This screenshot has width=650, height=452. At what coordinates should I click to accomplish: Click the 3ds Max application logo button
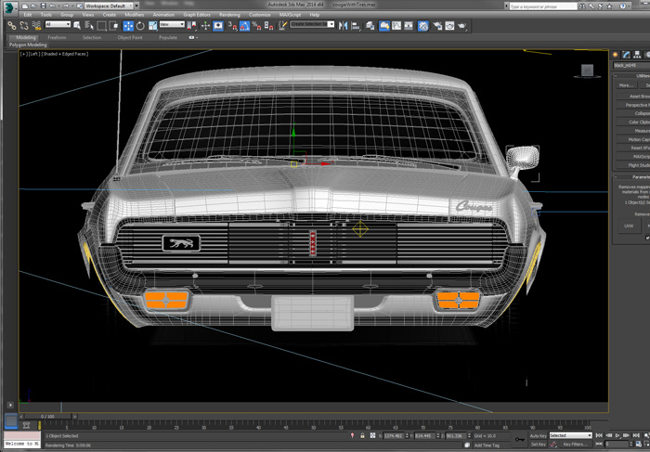(8, 6)
